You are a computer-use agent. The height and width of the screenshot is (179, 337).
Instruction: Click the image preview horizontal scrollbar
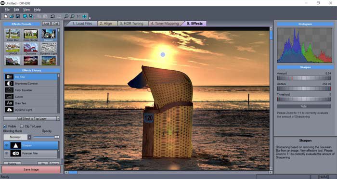pos(168,172)
